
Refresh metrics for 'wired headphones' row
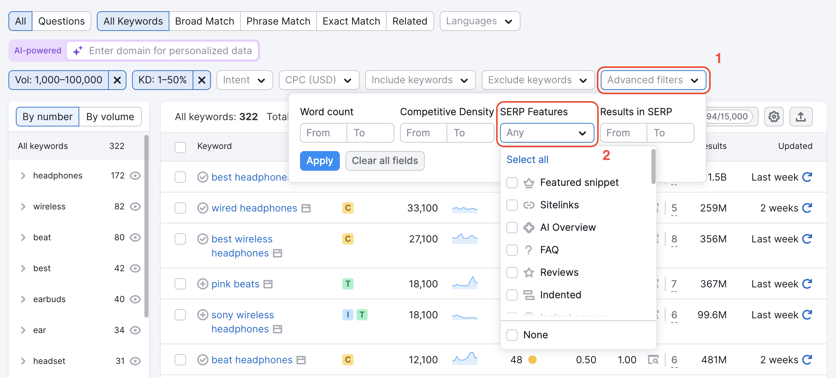807,208
